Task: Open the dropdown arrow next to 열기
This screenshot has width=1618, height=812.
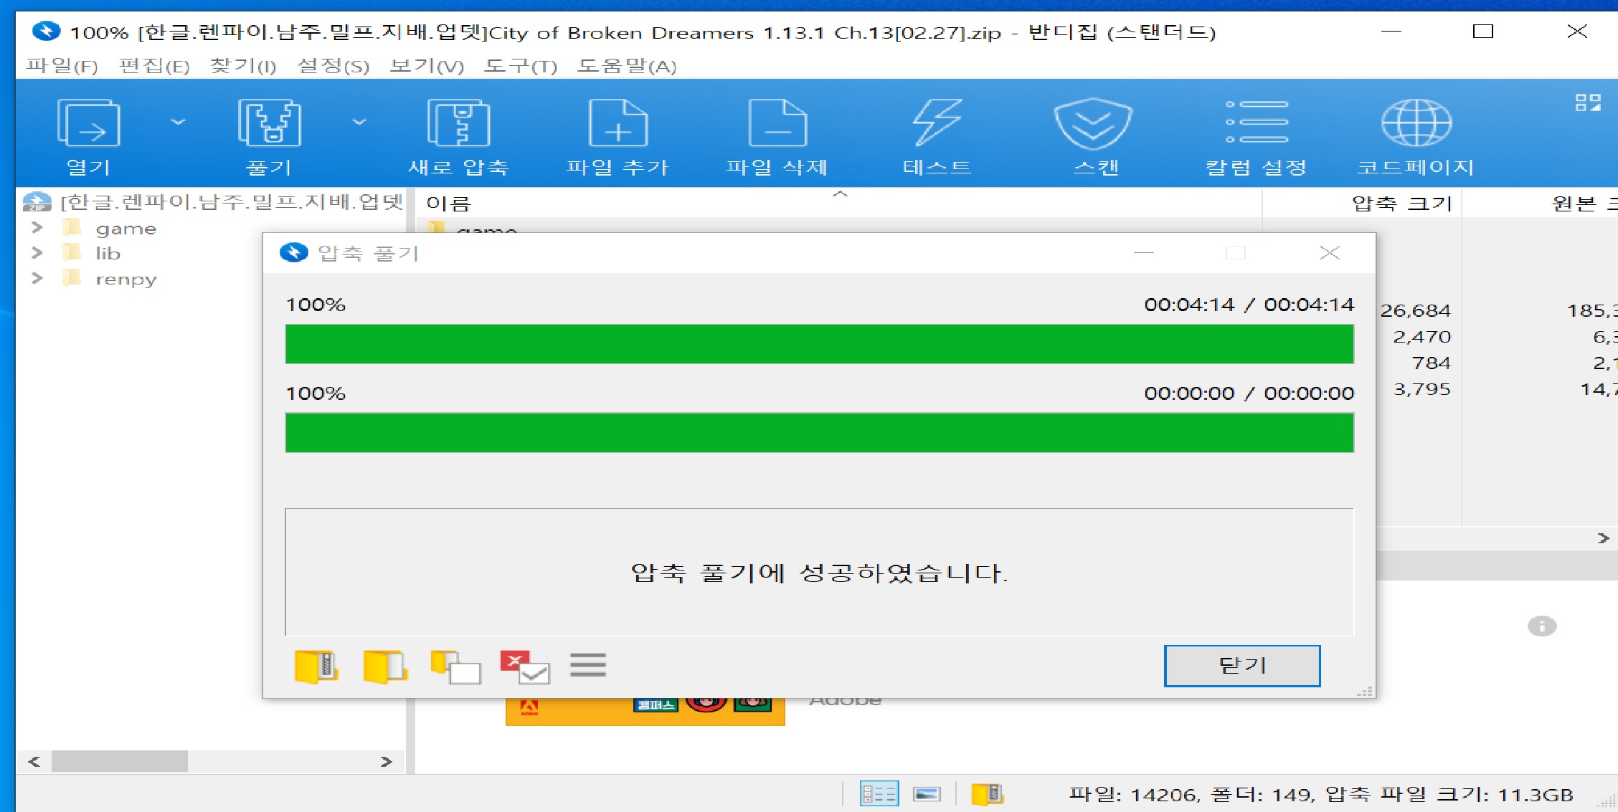Action: (178, 122)
